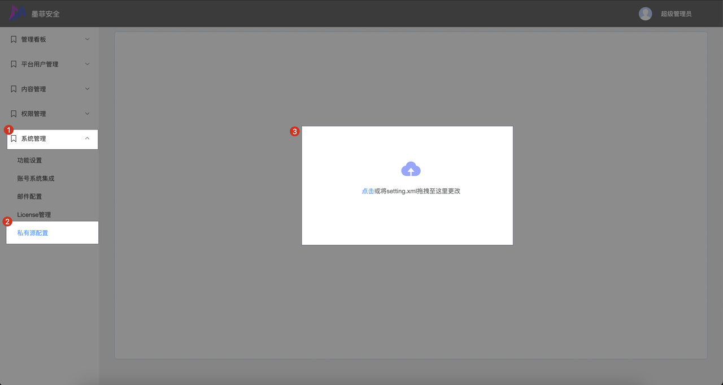Click the 超级管理员 username

(x=676, y=14)
